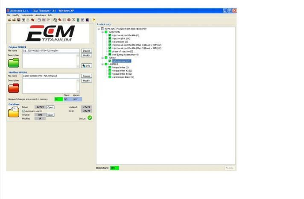The image size is (304, 199).
Task: Click the ECM Titanium logo banner
Action: click(x=50, y=33)
